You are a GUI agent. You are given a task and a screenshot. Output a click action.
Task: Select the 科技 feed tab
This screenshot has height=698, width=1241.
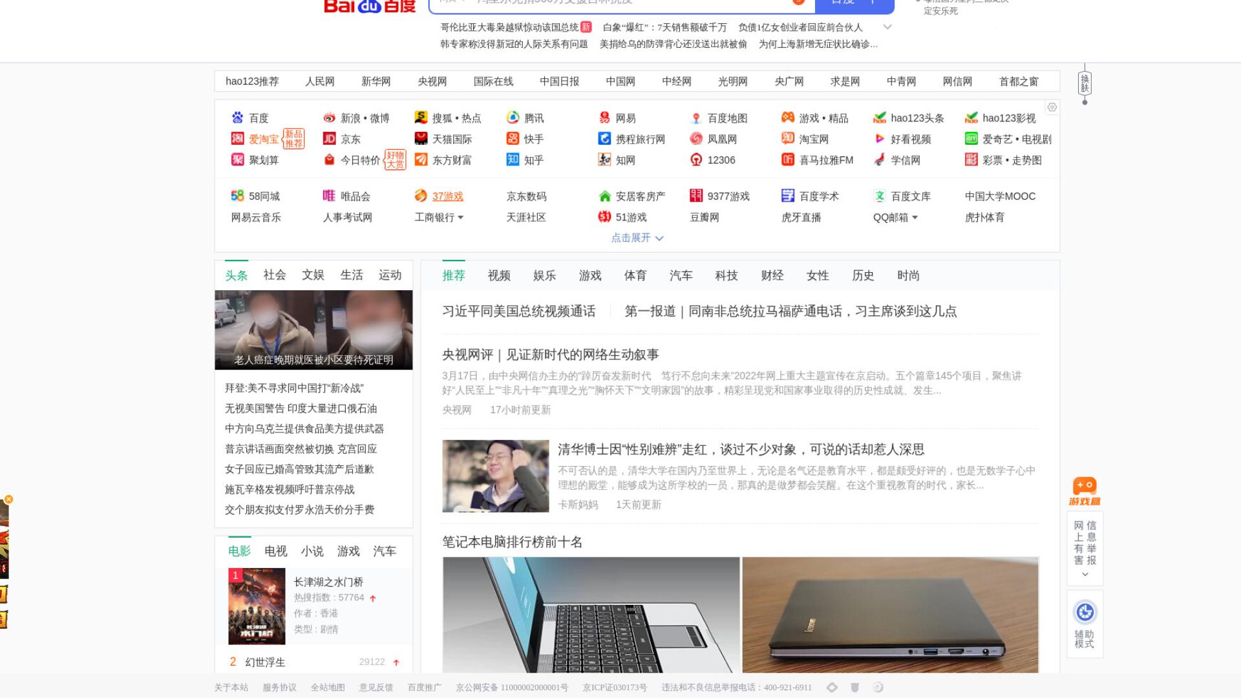pos(727,275)
